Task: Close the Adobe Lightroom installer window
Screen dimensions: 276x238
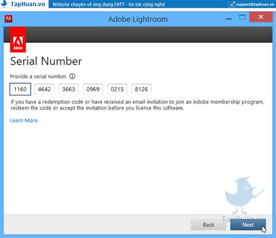Action: pyautogui.click(x=261, y=17)
